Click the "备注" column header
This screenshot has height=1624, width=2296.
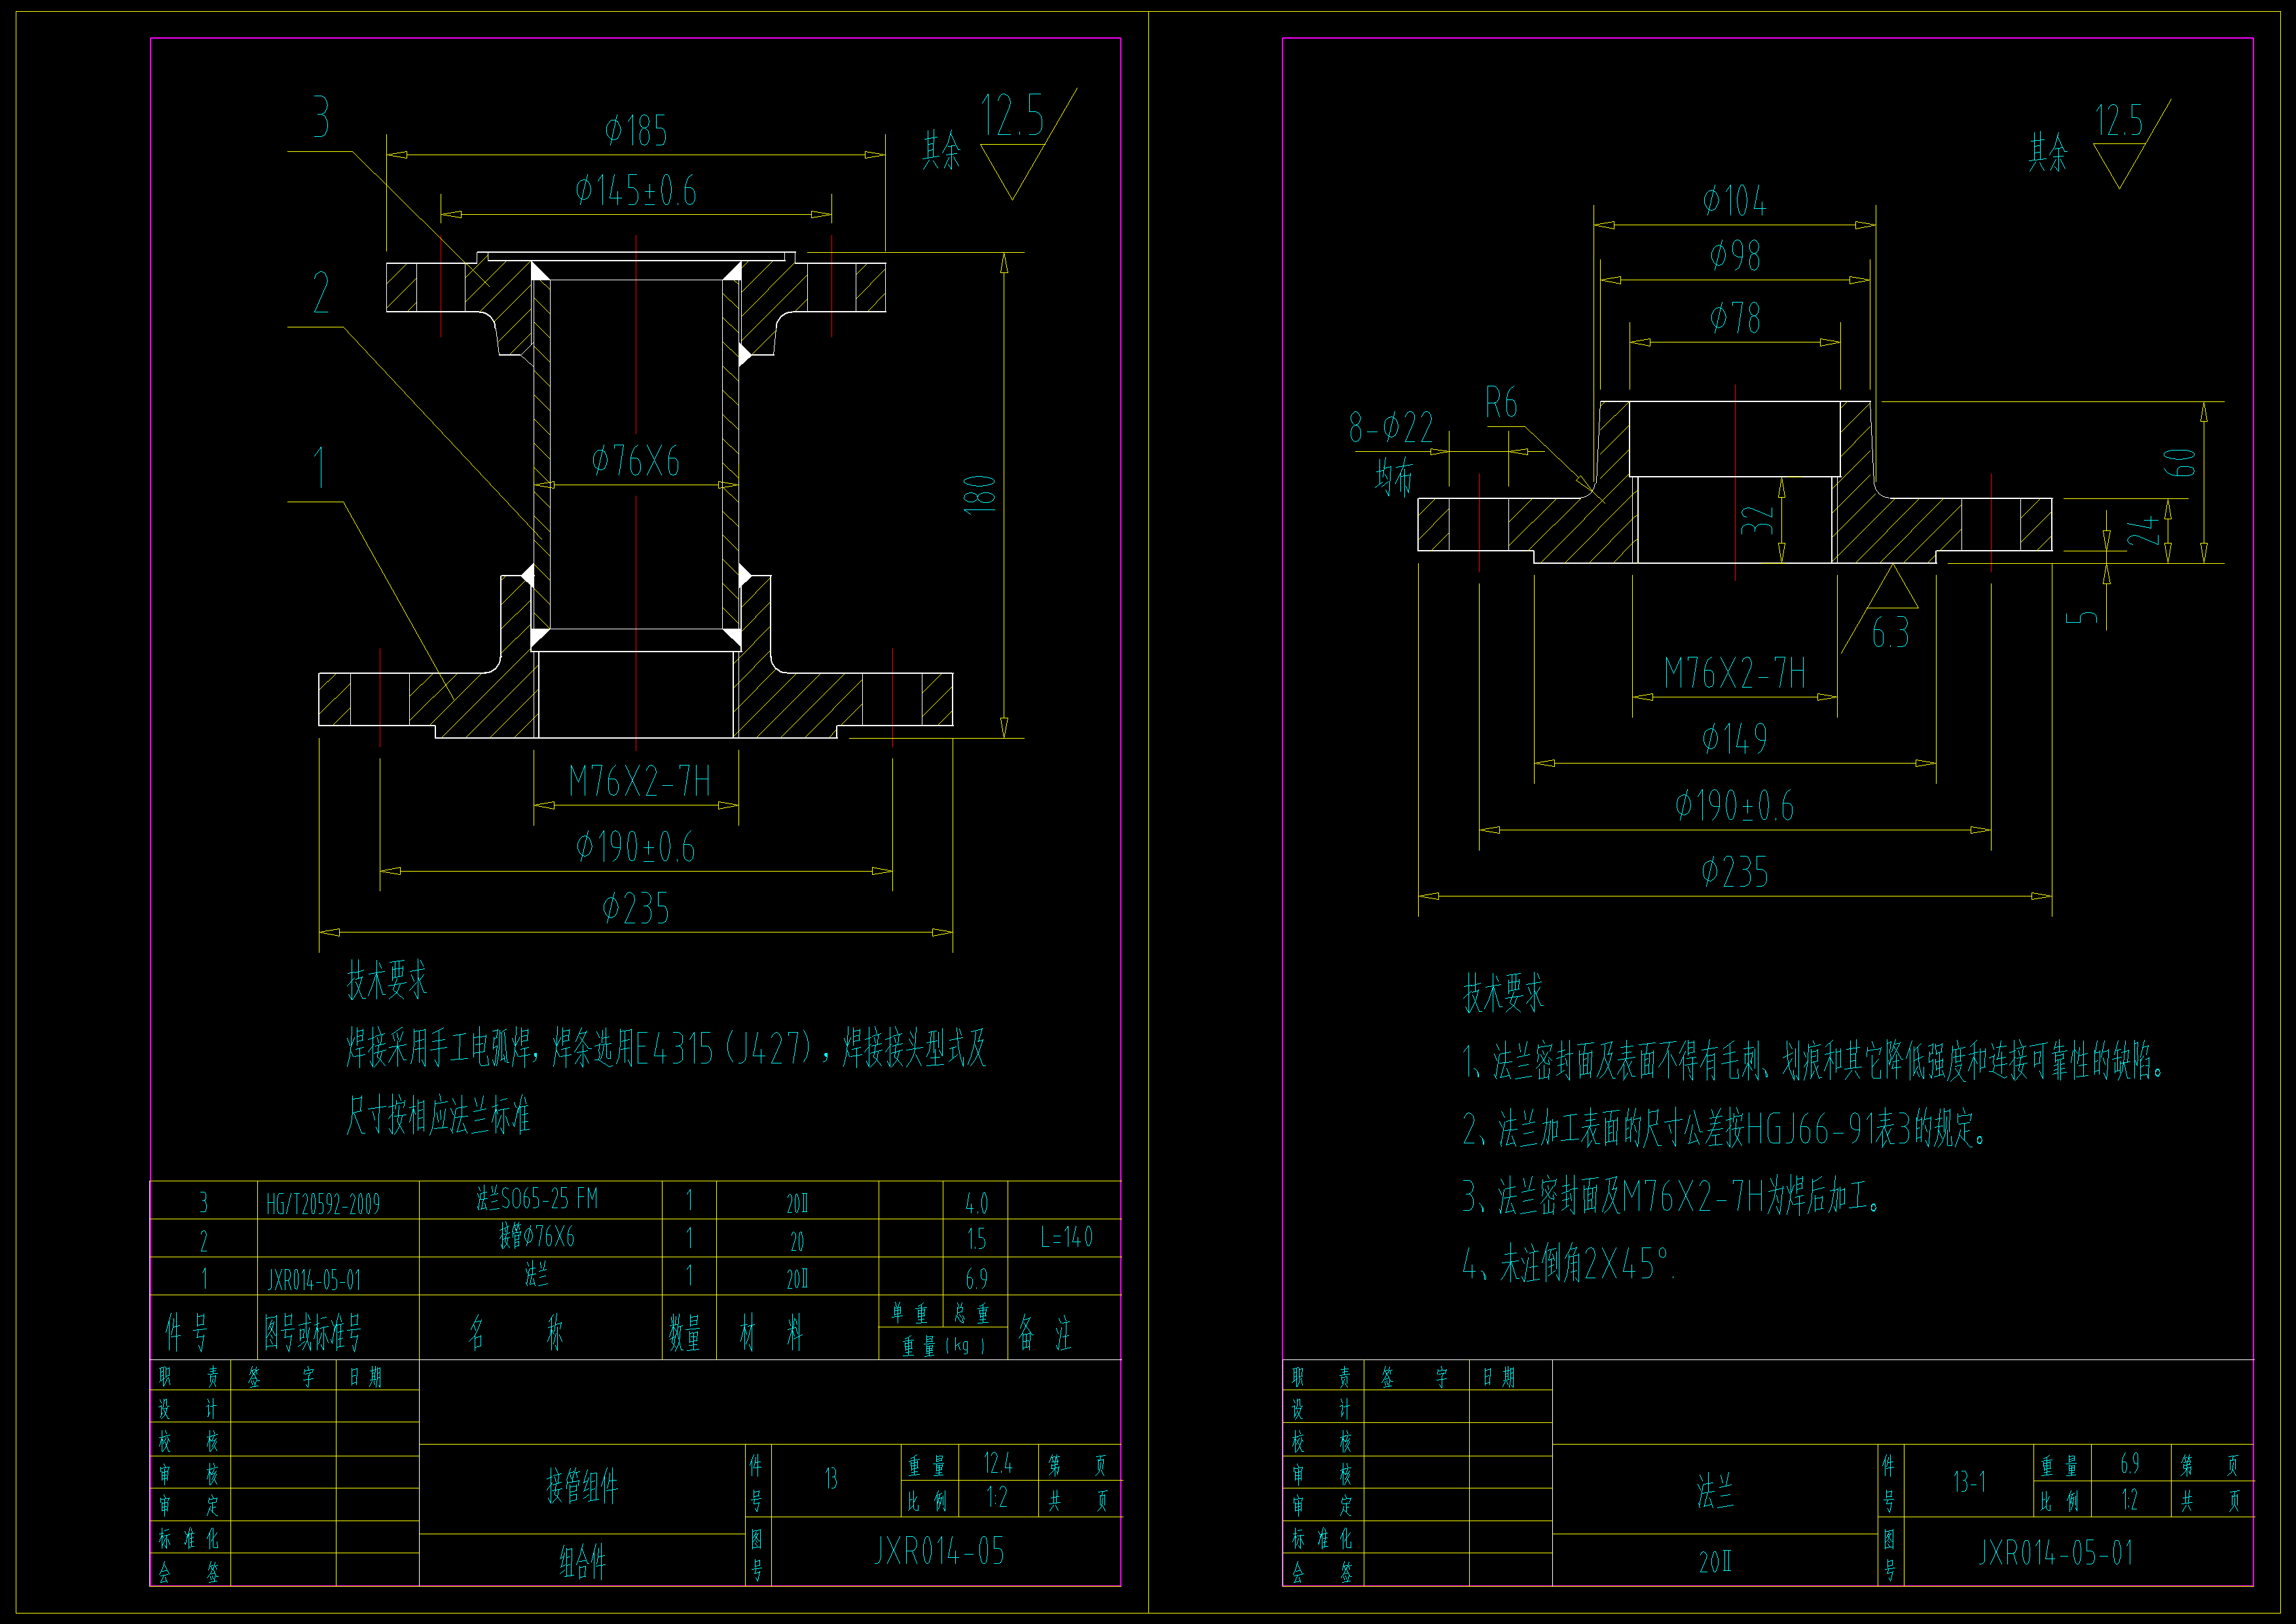pyautogui.click(x=1045, y=1333)
